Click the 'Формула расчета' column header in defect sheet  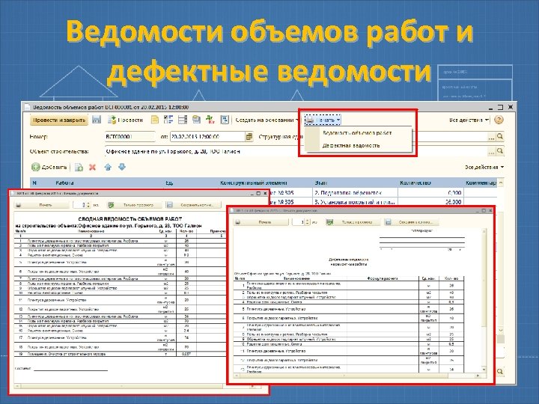[383, 278]
